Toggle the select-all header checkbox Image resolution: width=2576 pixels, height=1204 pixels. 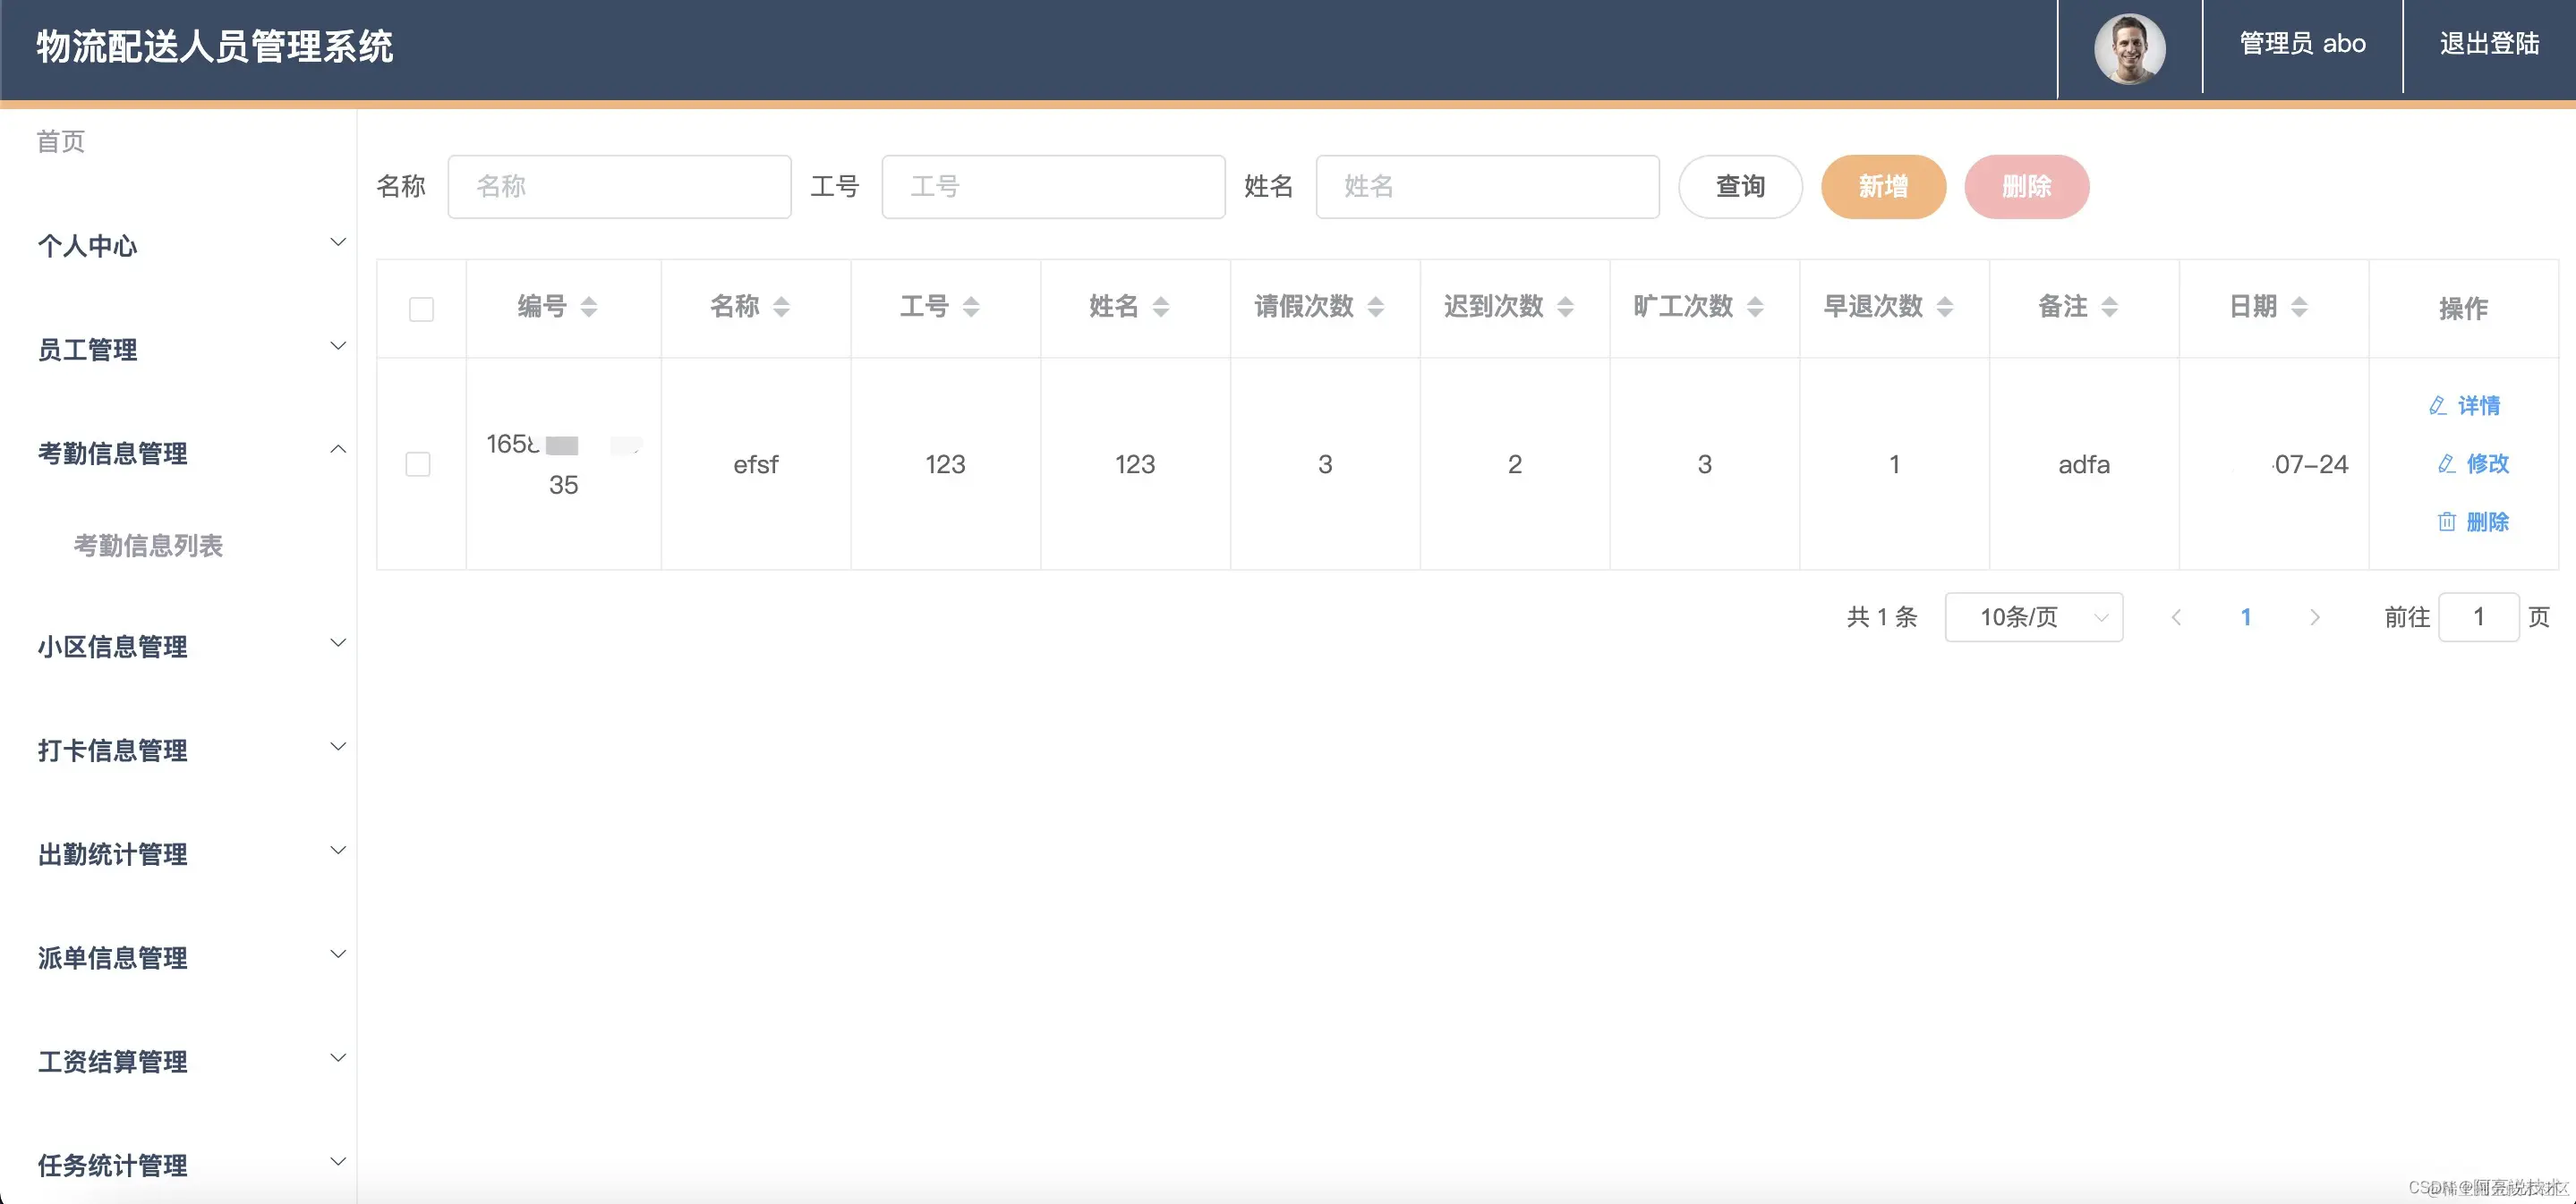[x=421, y=309]
